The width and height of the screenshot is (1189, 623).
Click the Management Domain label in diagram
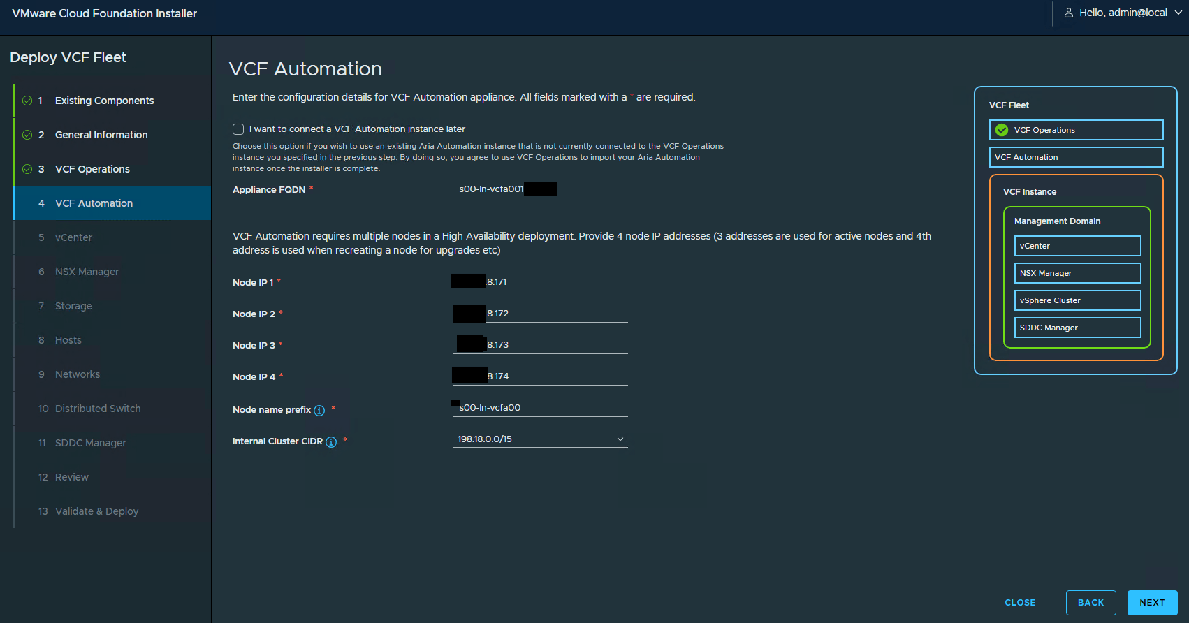point(1058,221)
